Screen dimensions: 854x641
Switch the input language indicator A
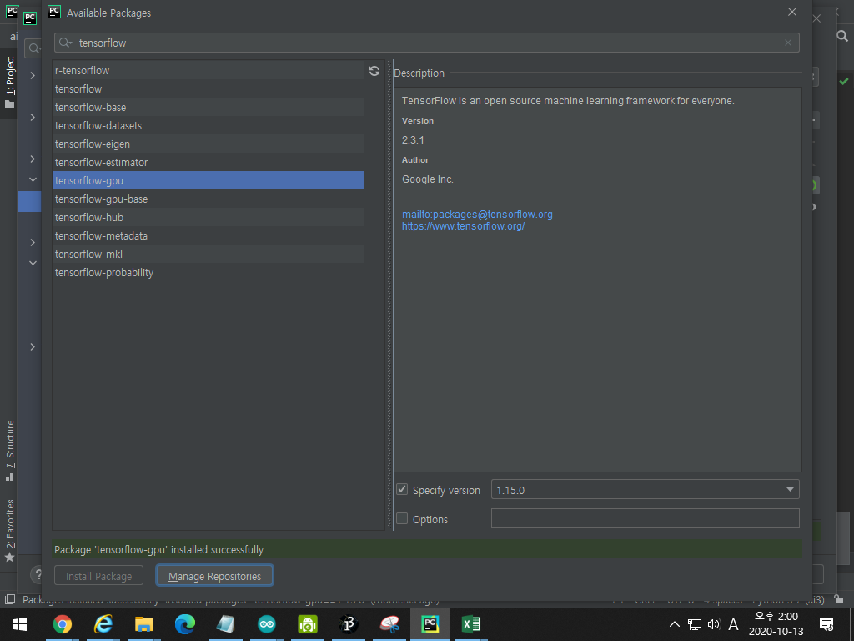click(x=733, y=624)
